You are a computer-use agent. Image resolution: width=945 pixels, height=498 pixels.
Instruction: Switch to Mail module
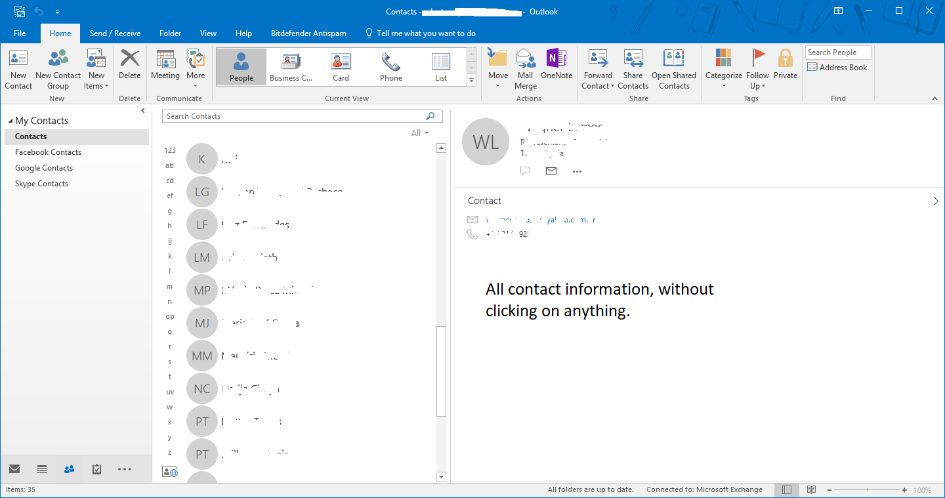[x=14, y=469]
